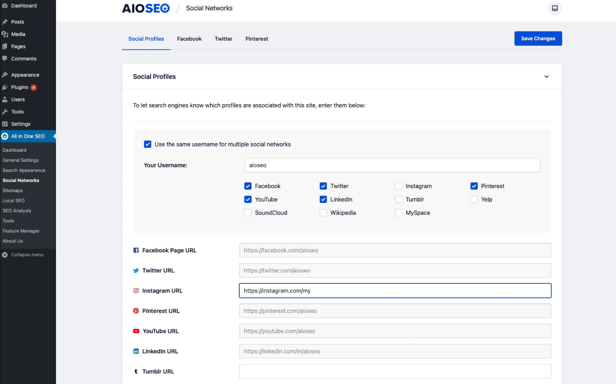
Task: Open Sitemaps from the All in One SEO menu
Action: click(13, 190)
